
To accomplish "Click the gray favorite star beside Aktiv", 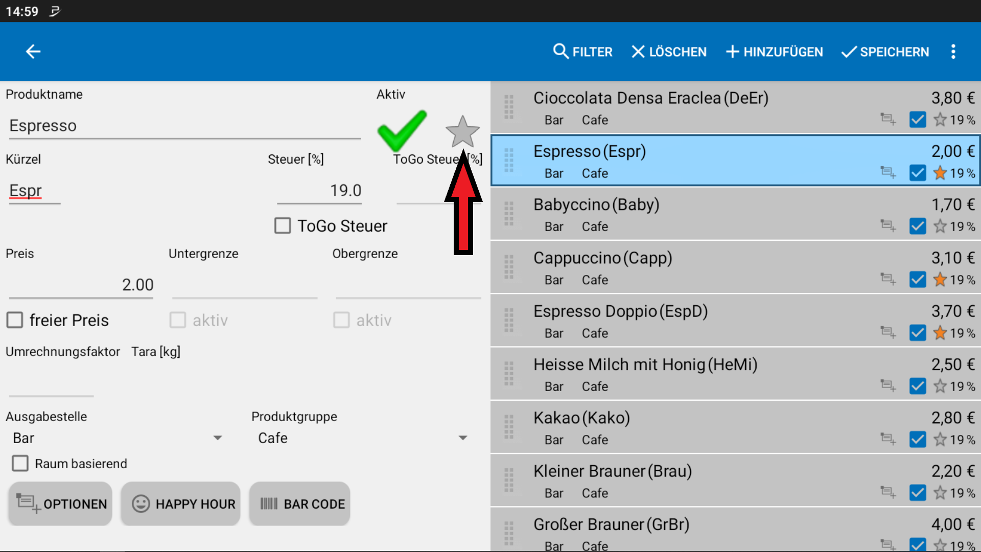I will click(462, 131).
